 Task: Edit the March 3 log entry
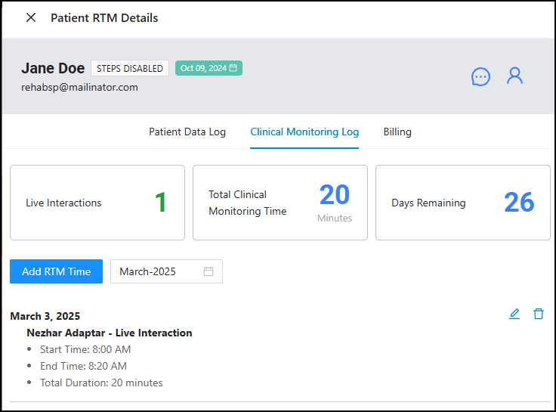[x=514, y=314]
